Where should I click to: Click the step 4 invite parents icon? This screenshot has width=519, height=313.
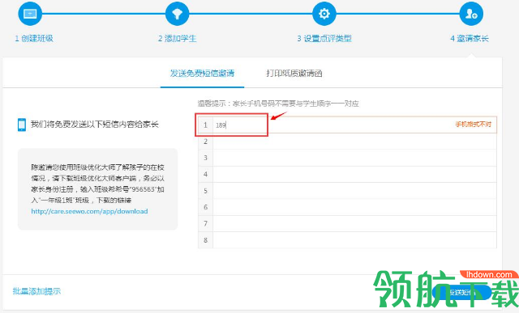(471, 14)
